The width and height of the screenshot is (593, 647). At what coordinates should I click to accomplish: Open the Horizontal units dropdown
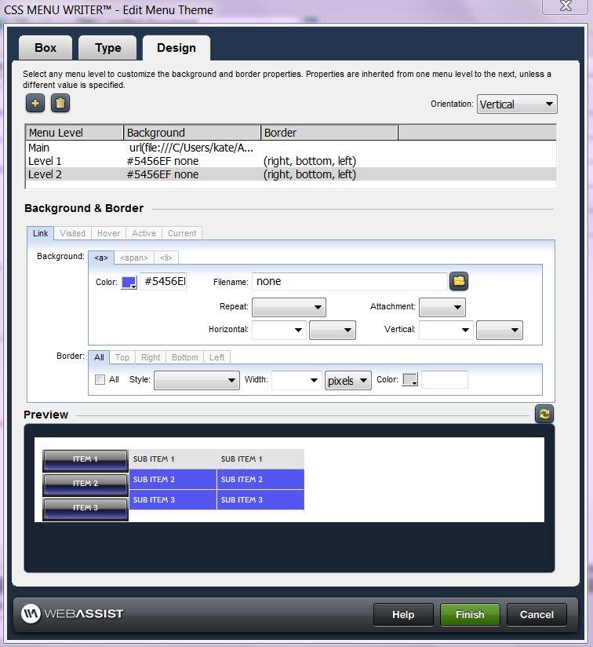333,330
